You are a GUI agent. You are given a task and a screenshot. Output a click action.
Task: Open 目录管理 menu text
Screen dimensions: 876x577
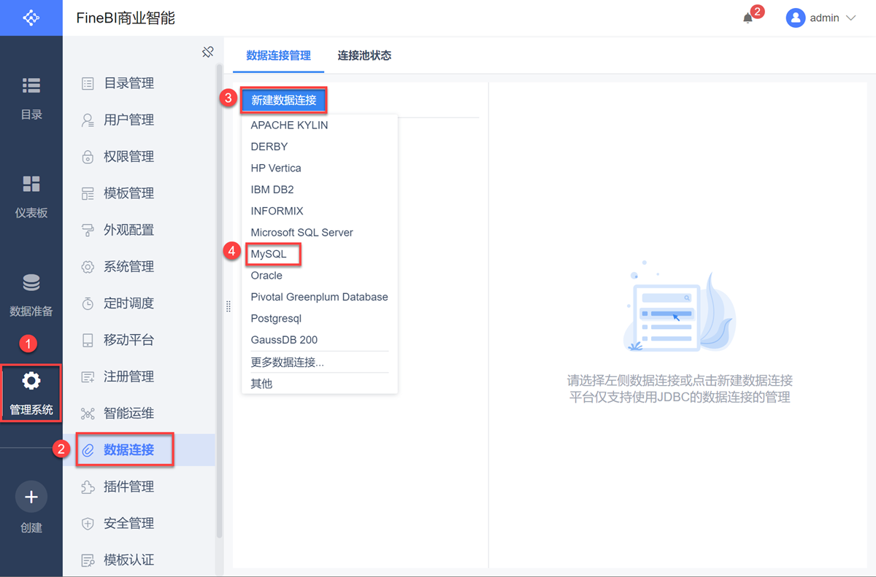pos(129,83)
